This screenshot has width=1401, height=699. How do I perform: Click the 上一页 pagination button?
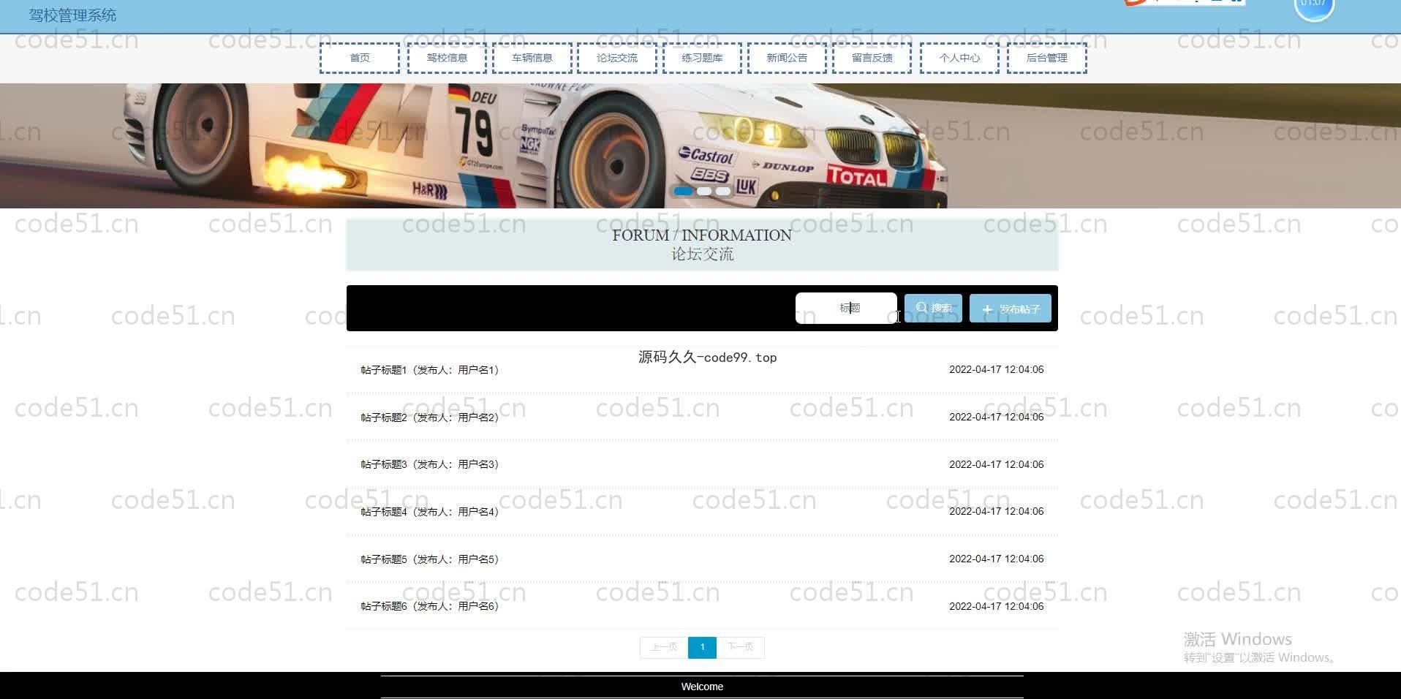664,647
